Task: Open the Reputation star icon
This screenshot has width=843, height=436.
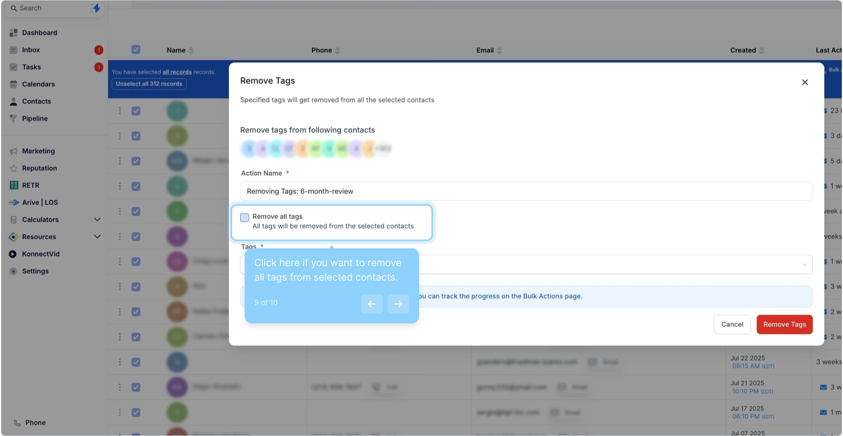Action: [13, 168]
